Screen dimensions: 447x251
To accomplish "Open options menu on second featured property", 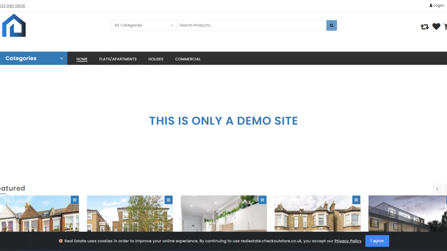I will click(x=169, y=200).
